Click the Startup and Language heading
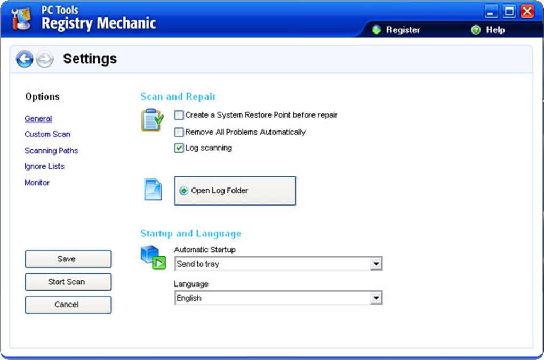Screen dimensions: 544x360 (x=191, y=234)
